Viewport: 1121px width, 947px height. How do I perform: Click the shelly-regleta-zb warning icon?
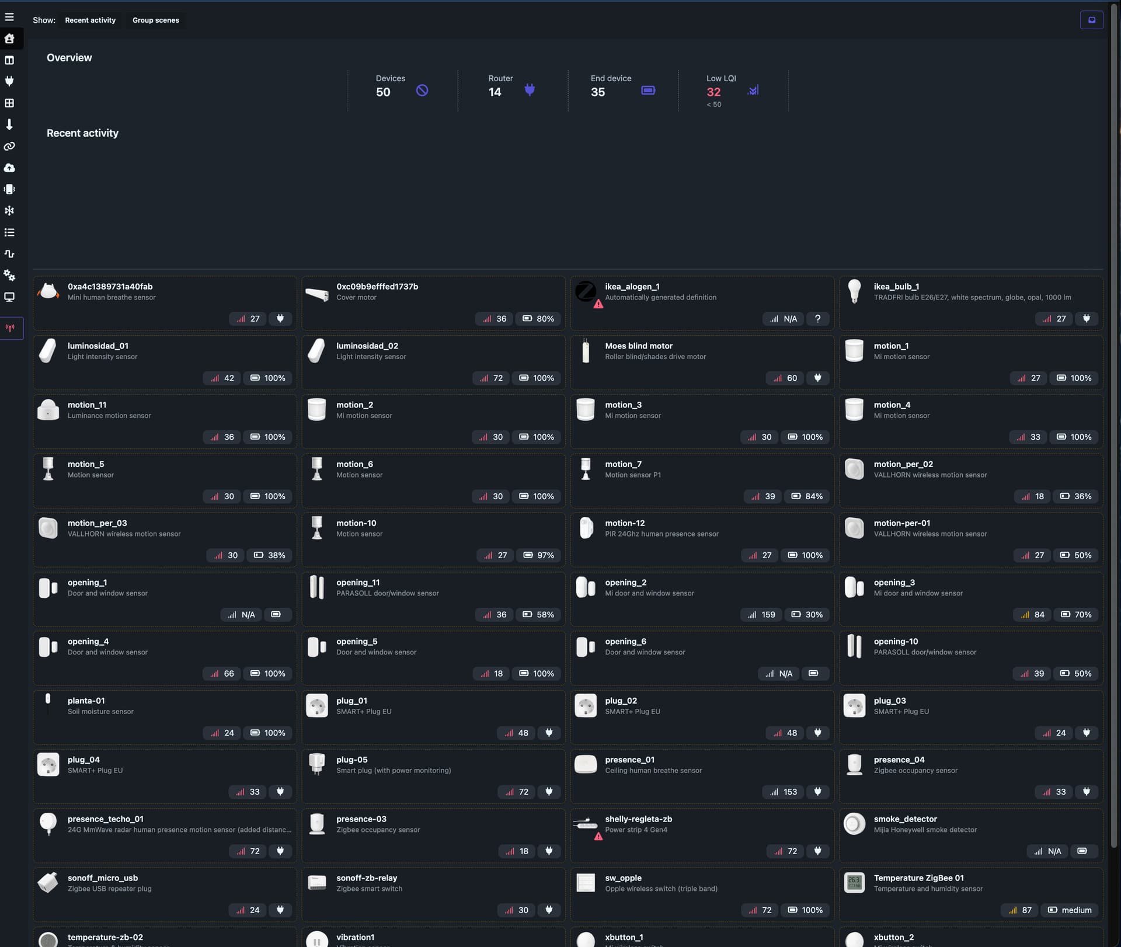tap(598, 837)
